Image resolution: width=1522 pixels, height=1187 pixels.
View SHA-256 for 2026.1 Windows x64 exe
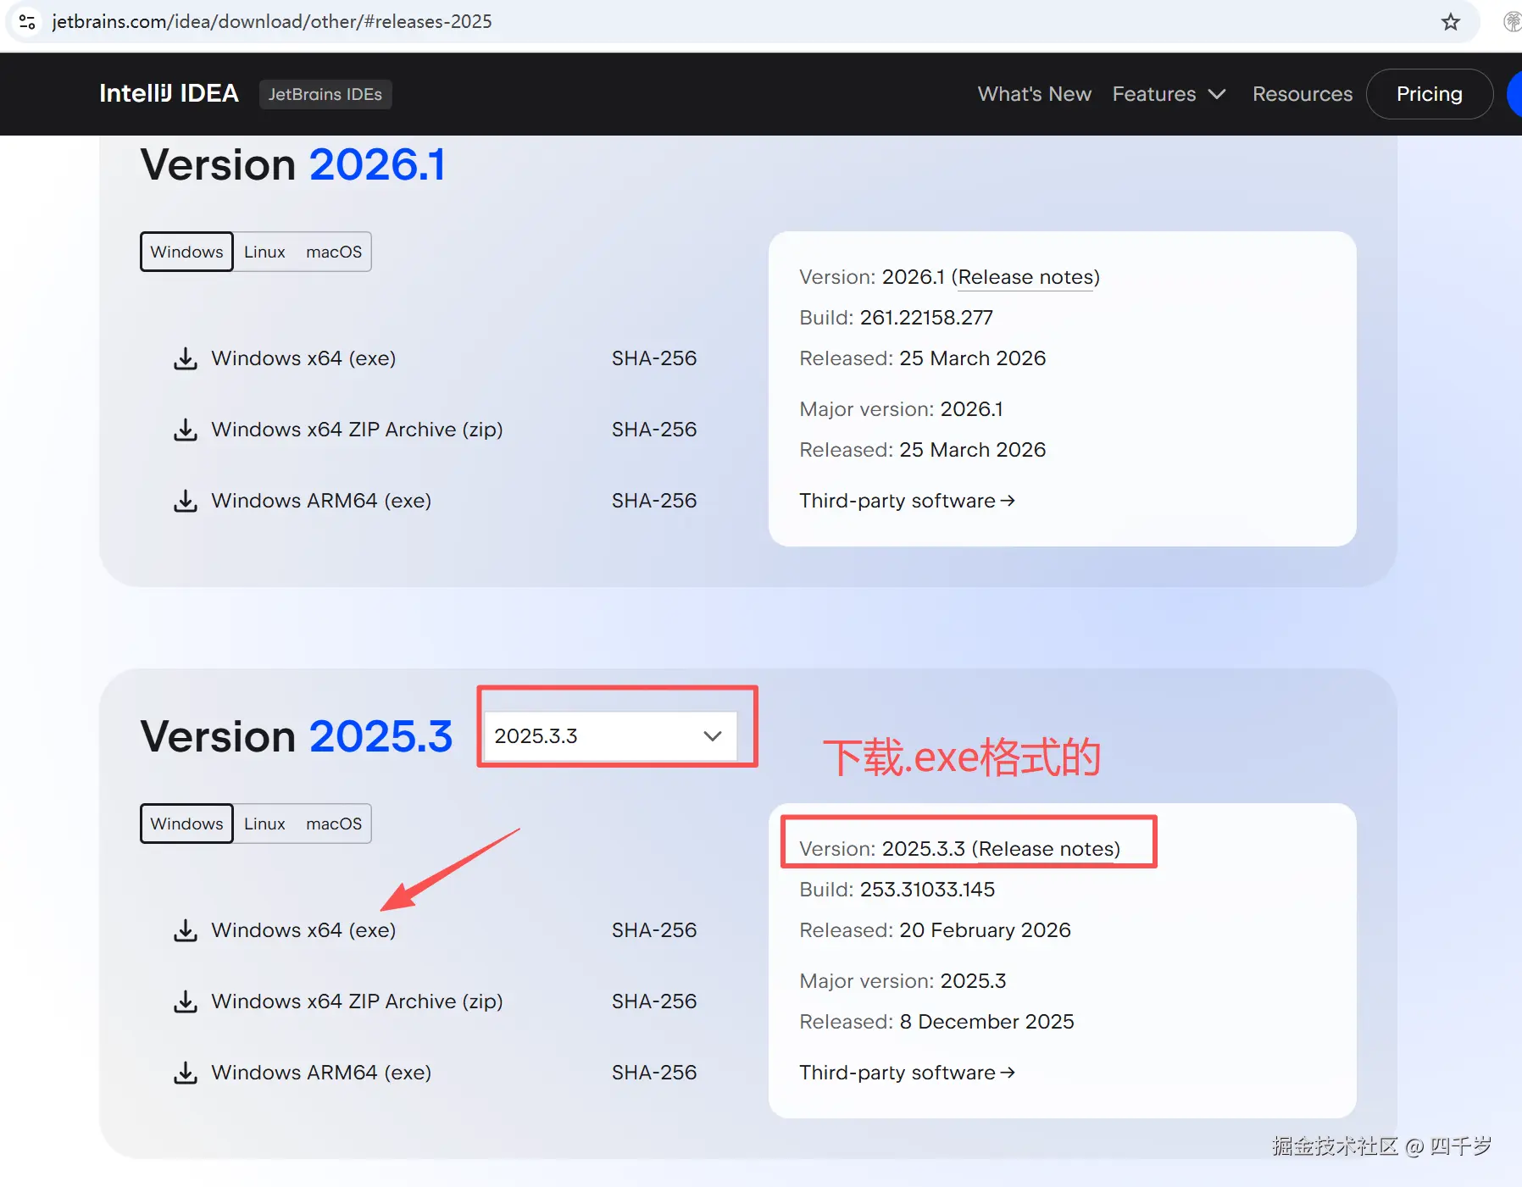click(654, 358)
